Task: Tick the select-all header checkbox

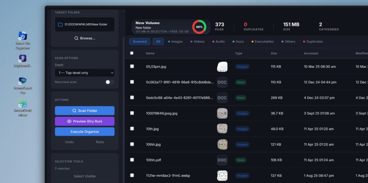Action: 131,53
